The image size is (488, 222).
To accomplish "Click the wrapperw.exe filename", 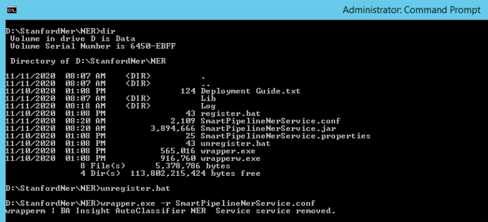I will [x=231, y=159].
